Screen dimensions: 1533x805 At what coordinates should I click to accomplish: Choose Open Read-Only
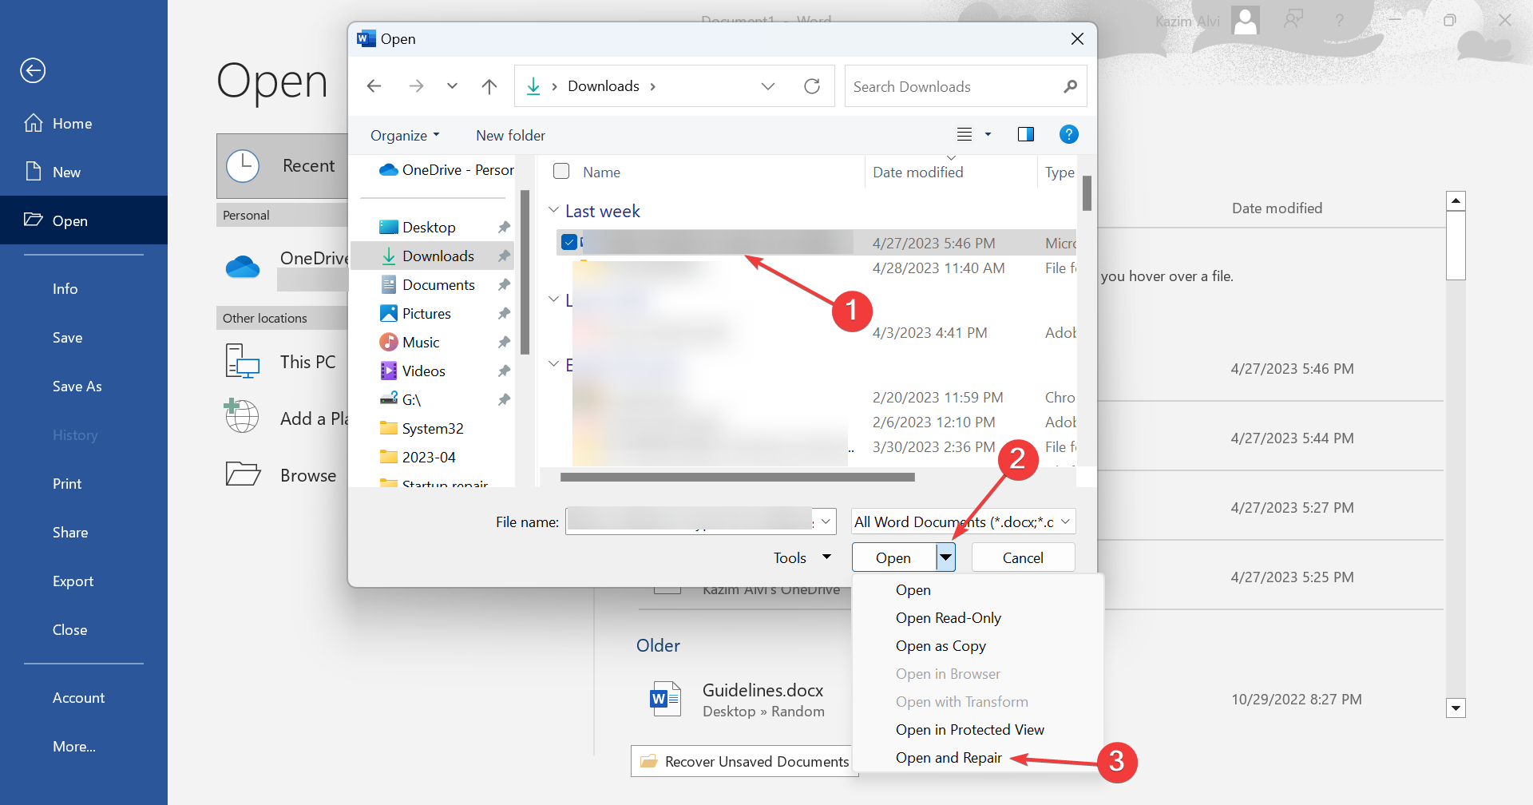948,618
